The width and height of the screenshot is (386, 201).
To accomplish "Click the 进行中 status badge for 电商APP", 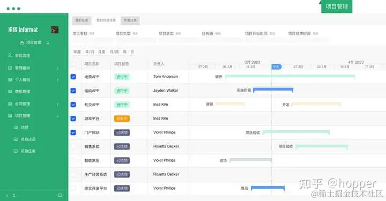I will pos(122,77).
